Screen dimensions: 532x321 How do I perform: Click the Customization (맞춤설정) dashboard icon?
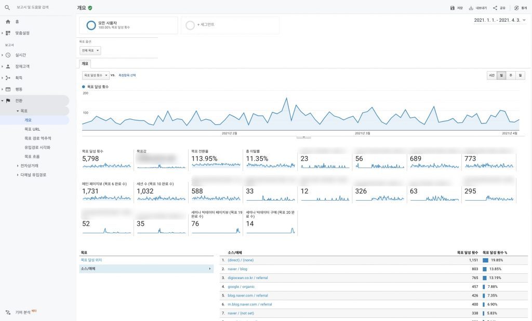point(8,33)
